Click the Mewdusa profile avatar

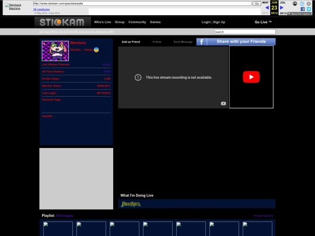click(x=55, y=51)
